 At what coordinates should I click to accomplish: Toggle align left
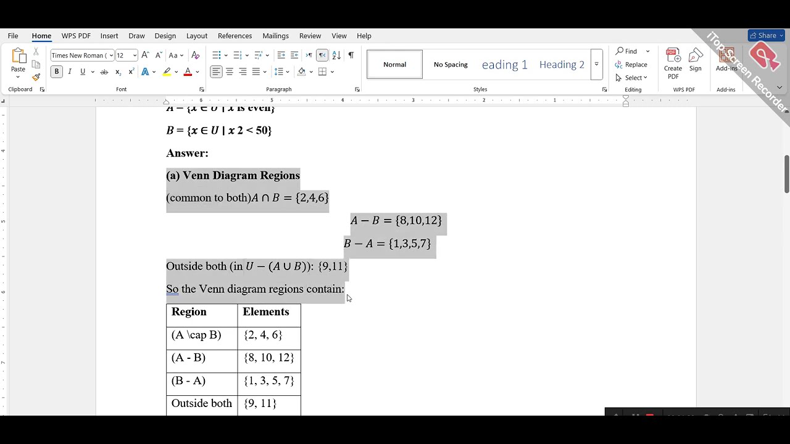216,72
